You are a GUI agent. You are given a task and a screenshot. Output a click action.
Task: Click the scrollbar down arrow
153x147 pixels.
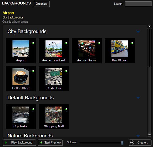pos(149,135)
